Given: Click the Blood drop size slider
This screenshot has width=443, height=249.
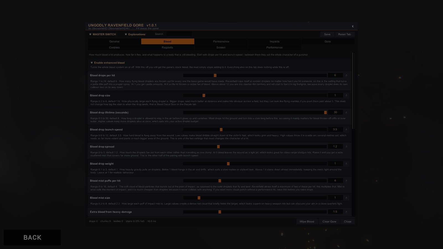Looking at the screenshot, I should [255, 95].
